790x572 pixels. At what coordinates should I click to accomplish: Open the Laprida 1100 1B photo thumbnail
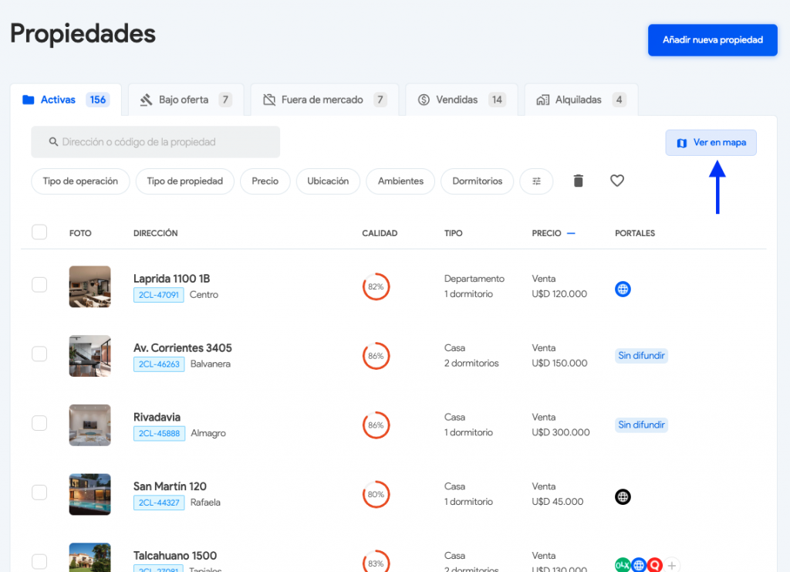pyautogui.click(x=89, y=286)
